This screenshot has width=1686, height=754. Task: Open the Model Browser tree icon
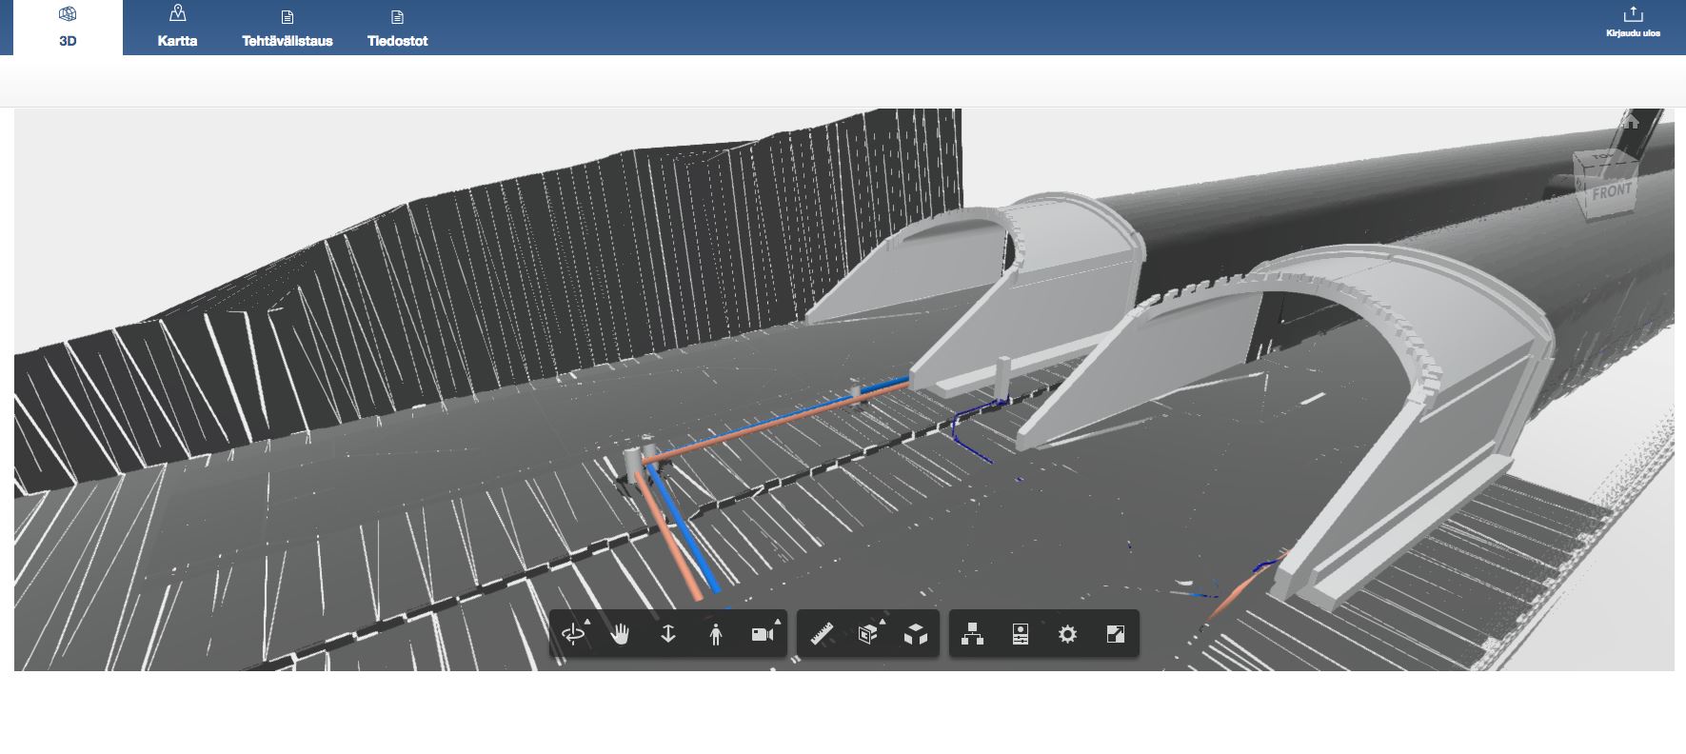click(972, 634)
